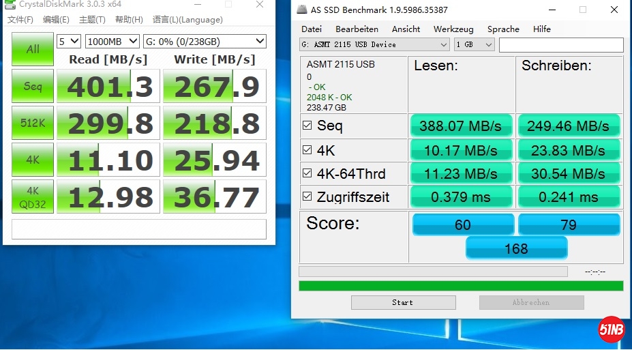Open the Datei menu
The width and height of the screenshot is (632, 350).
pos(311,29)
